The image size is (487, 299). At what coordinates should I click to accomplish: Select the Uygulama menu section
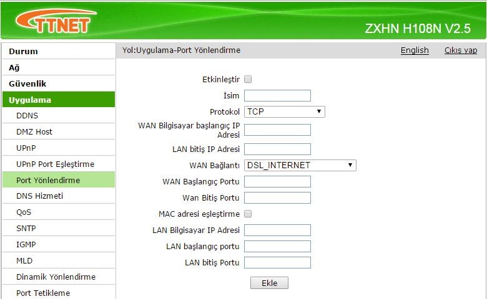point(59,100)
